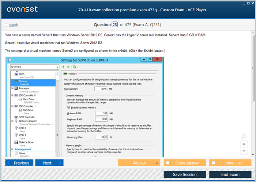This screenshot has height=182, width=256.
Task: Go to the Previous question
Action: (19, 163)
